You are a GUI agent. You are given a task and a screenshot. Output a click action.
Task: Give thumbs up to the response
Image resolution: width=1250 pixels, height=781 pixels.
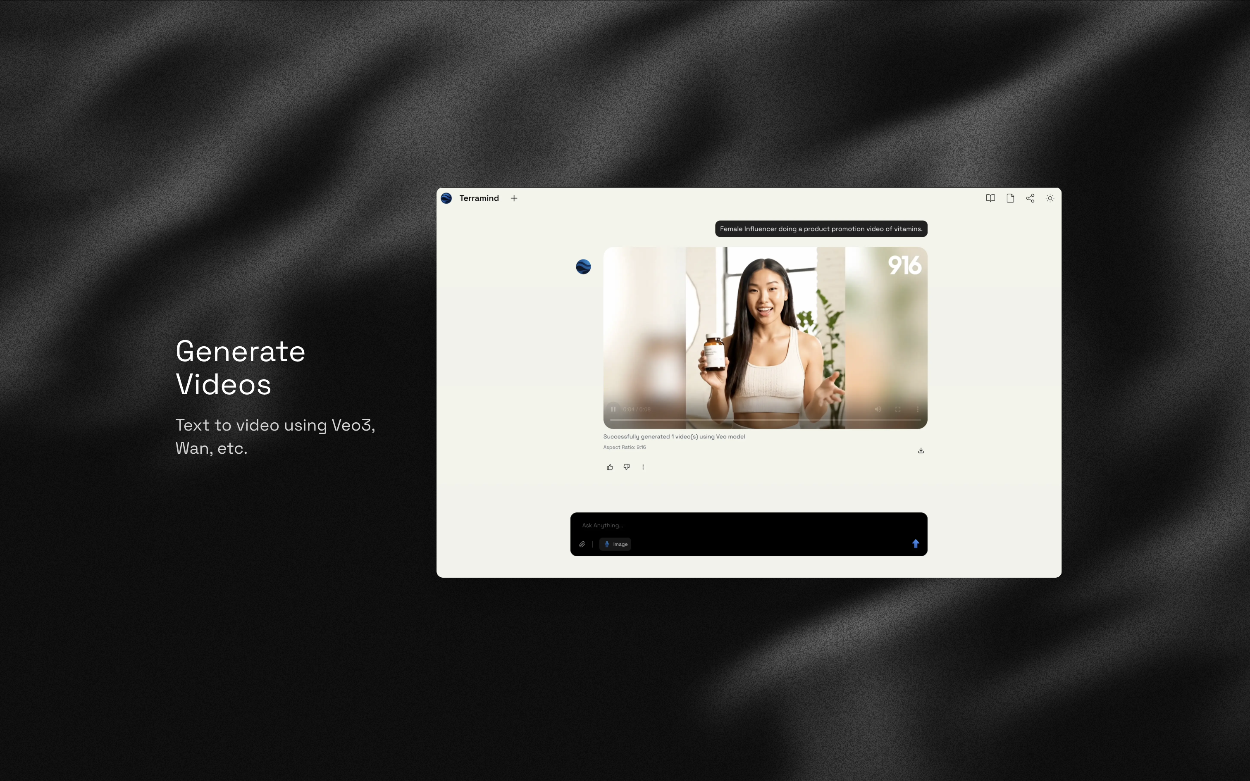coord(610,467)
